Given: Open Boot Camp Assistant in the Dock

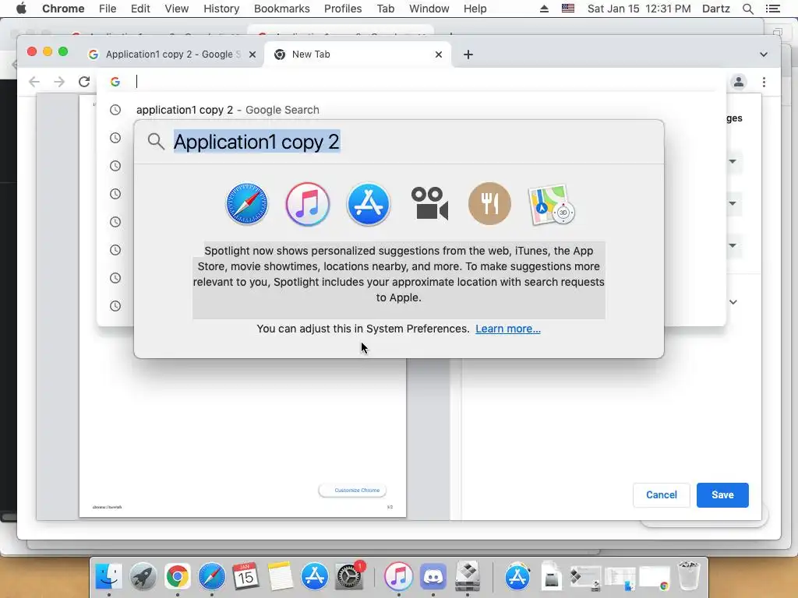Looking at the screenshot, I should 468,576.
